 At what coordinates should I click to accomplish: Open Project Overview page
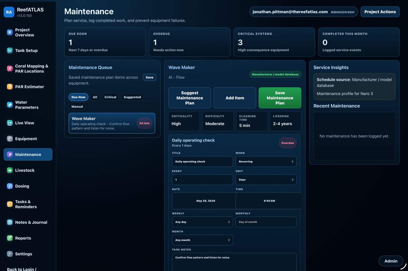tap(28, 32)
